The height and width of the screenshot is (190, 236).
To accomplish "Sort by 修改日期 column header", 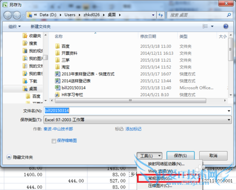I will (x=148, y=36).
